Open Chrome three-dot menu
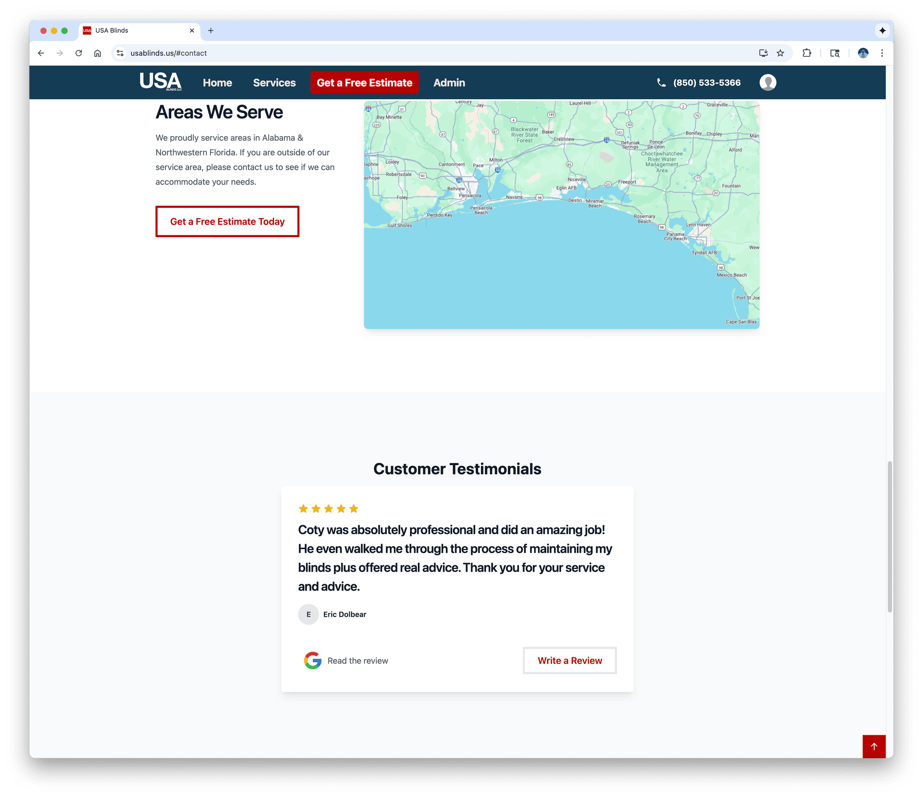The height and width of the screenshot is (797, 923). click(x=882, y=53)
